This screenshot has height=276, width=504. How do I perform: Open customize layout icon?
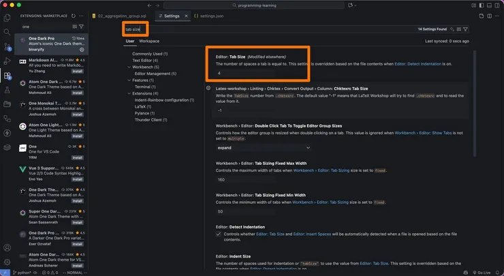[474, 5]
